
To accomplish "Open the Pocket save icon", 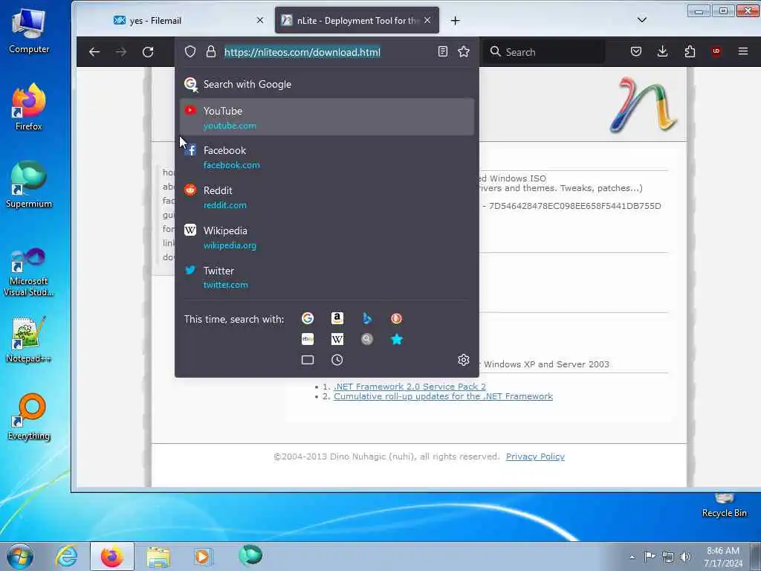I will (x=636, y=51).
